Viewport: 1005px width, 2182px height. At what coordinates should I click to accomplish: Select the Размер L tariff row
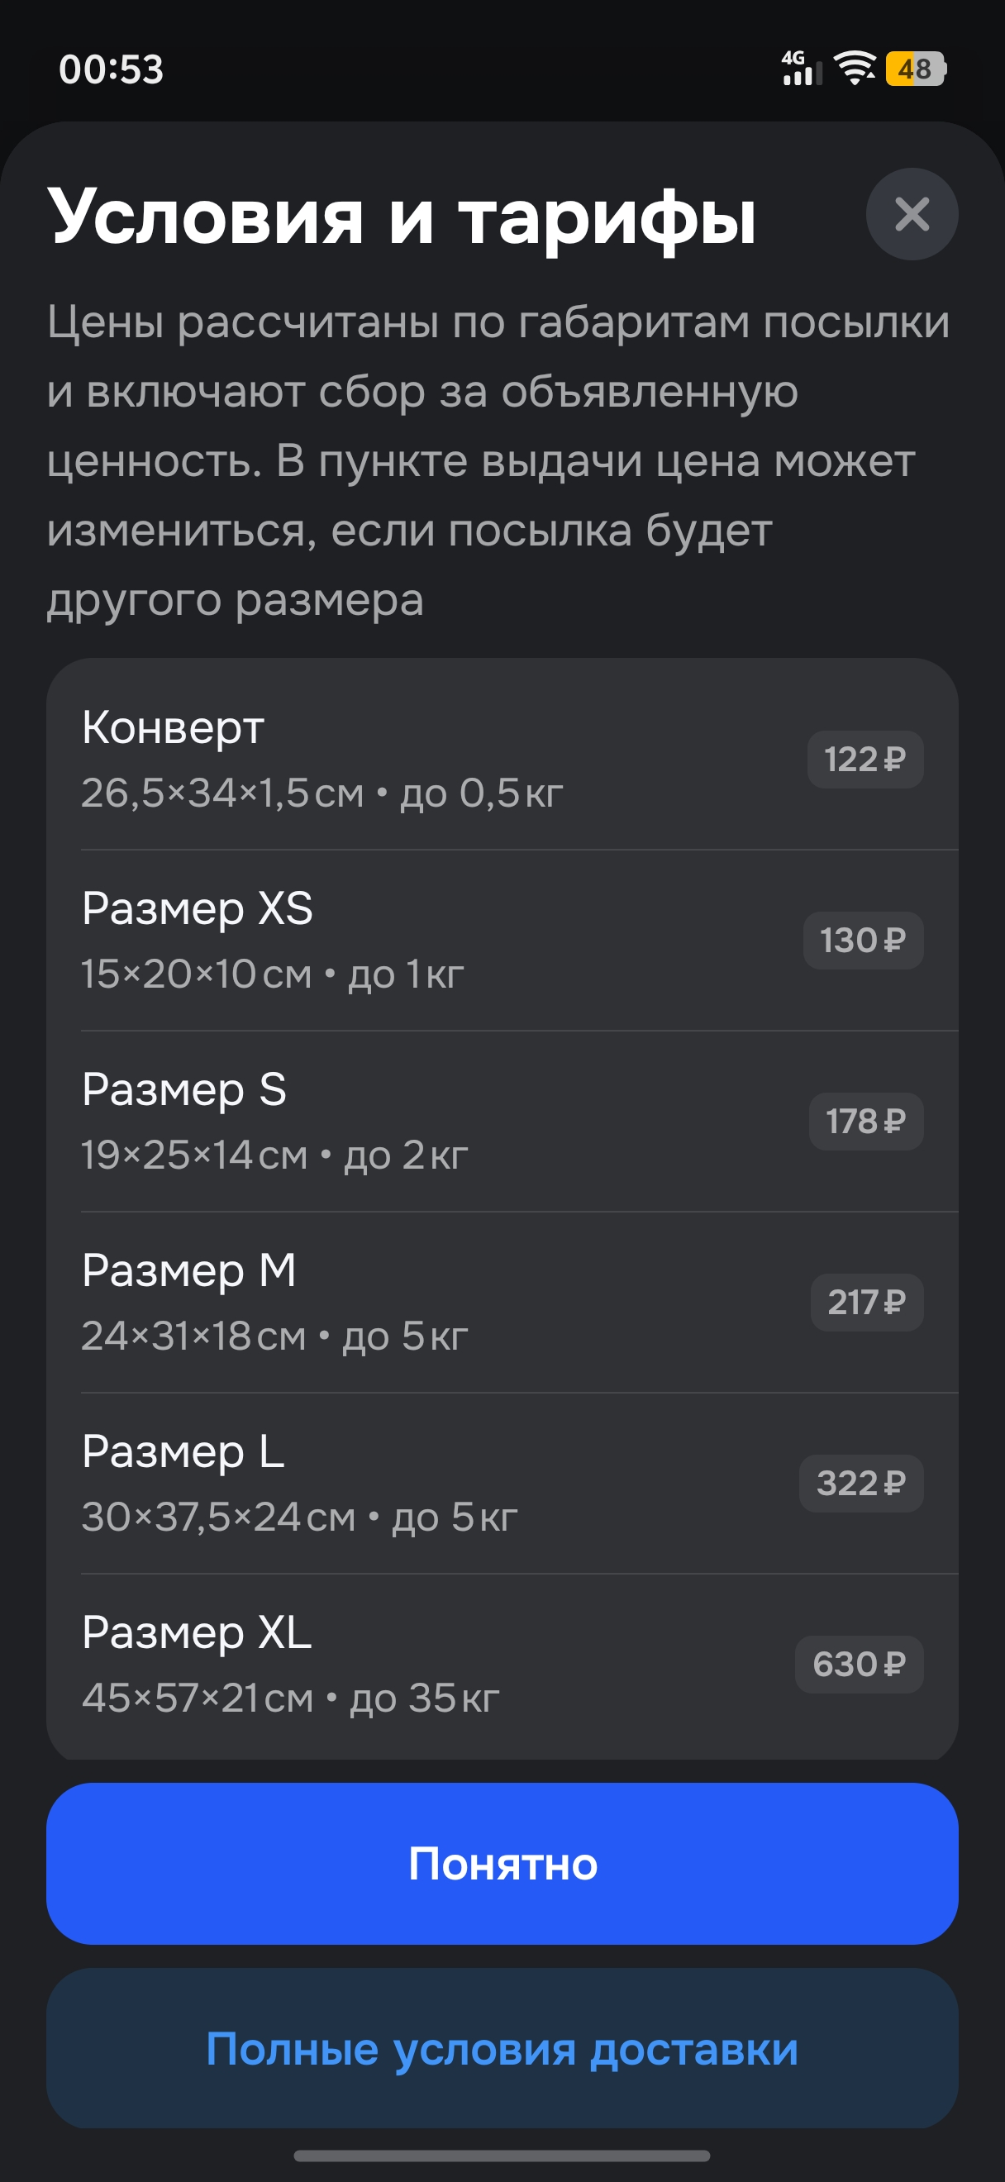[423, 1484]
